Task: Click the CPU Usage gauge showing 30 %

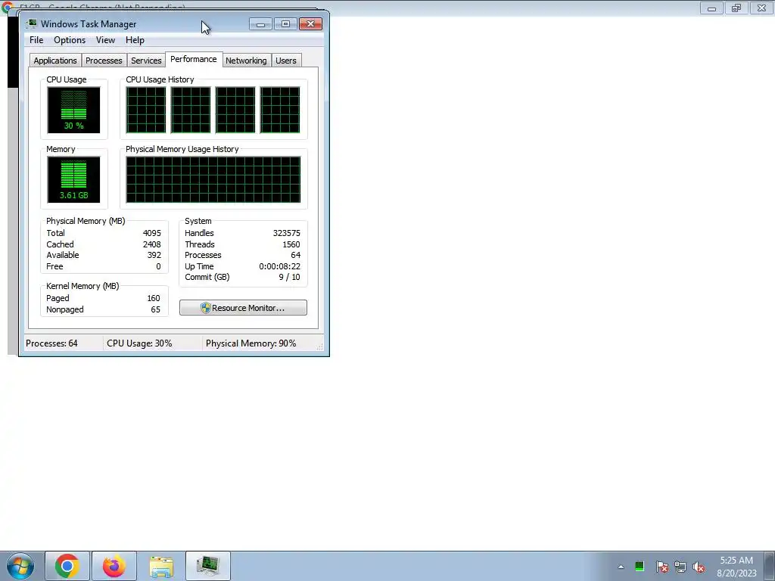Action: pos(73,110)
